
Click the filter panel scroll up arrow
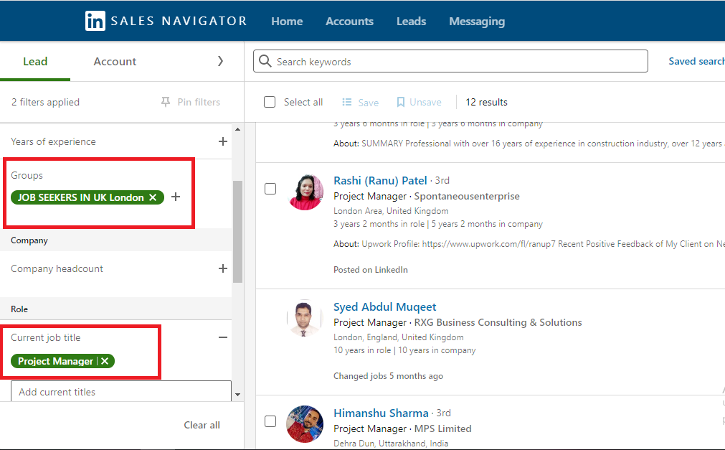tap(237, 129)
